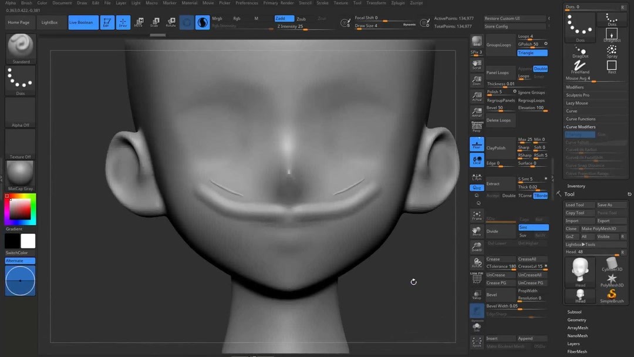Select the Standard brush thumbnail
The image size is (634, 357).
pos(21,47)
